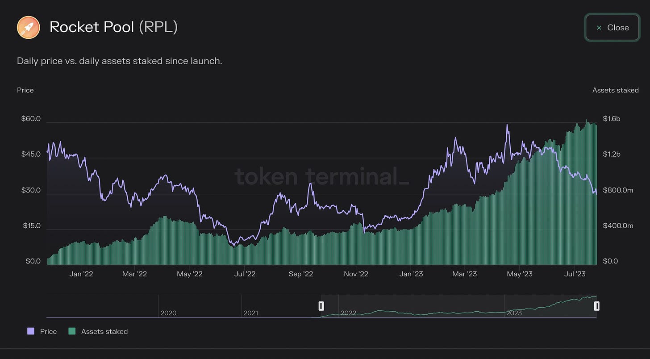Click the Sep '22 x-axis label
This screenshot has width=650, height=359.
point(301,274)
